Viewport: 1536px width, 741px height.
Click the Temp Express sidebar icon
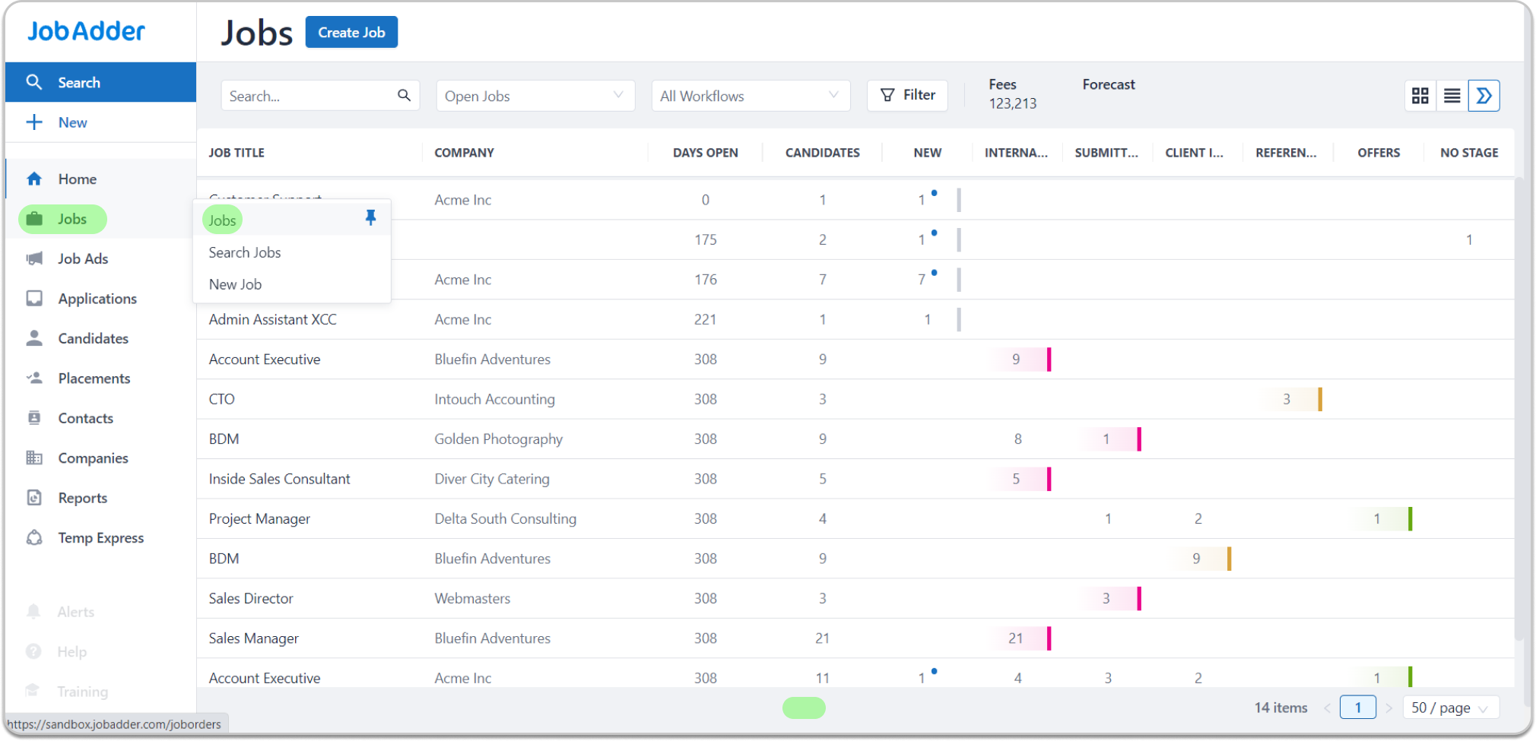35,537
